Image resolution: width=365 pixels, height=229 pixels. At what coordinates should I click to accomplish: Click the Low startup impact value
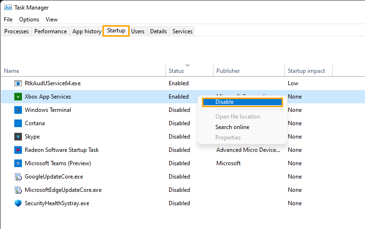tap(293, 83)
